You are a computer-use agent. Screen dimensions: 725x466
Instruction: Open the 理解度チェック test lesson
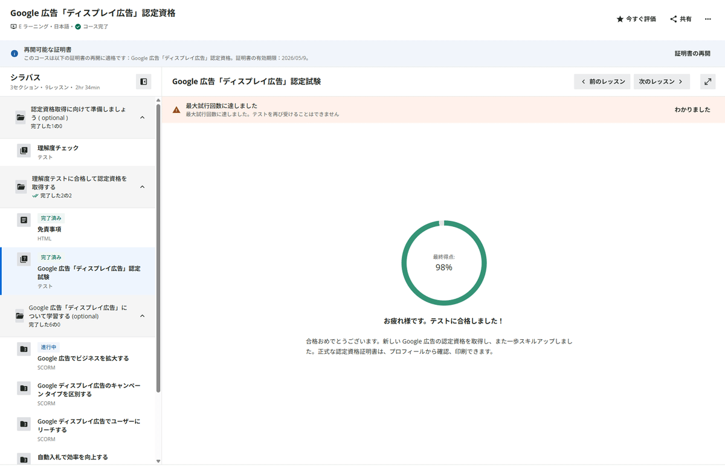[x=77, y=152]
